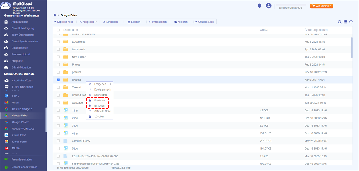359x171 pixels.
Task: Go to home via breadcrumb house icon
Action: (55, 15)
